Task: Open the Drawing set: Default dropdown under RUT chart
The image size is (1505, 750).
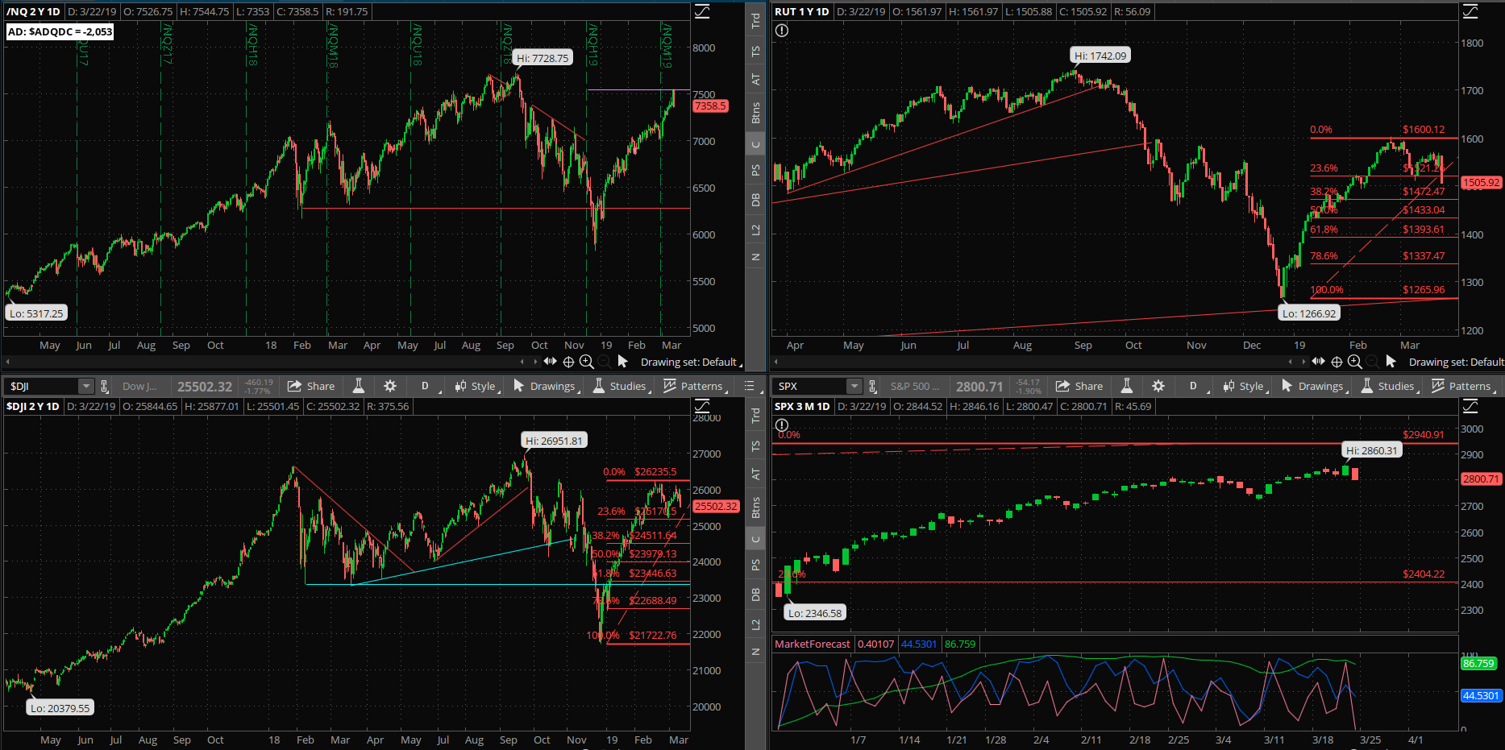Action: 1457,362
